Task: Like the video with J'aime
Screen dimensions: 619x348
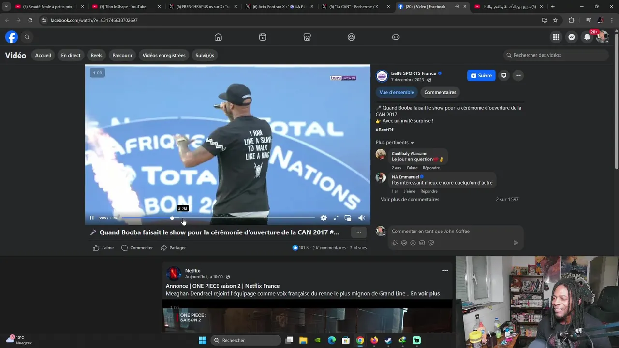Action: pyautogui.click(x=103, y=248)
